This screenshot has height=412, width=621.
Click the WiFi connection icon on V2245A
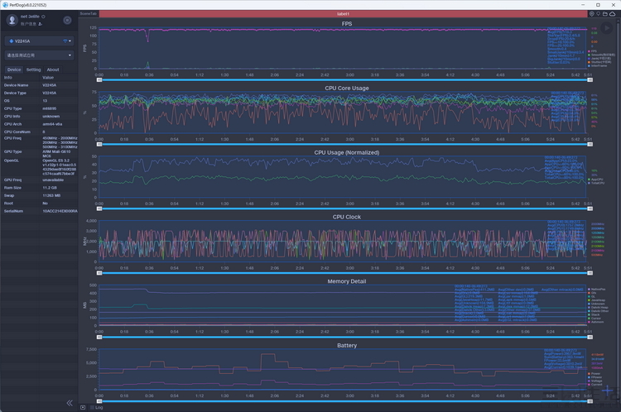pos(65,41)
